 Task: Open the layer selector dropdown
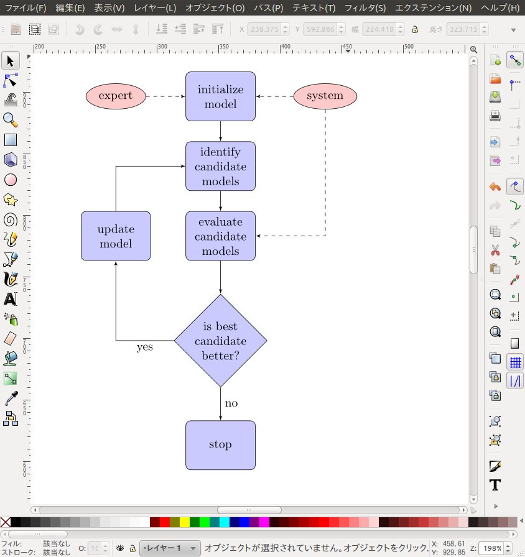[170, 548]
